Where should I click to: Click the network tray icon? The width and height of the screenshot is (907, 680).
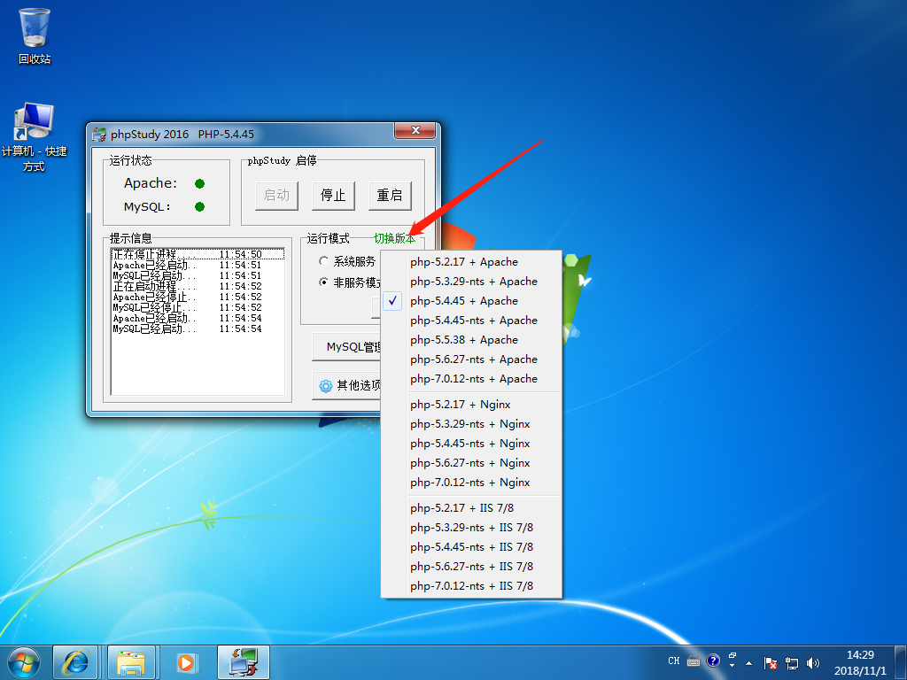[x=792, y=662]
